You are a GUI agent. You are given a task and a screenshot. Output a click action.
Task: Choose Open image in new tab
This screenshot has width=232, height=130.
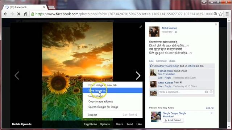click(x=112, y=85)
